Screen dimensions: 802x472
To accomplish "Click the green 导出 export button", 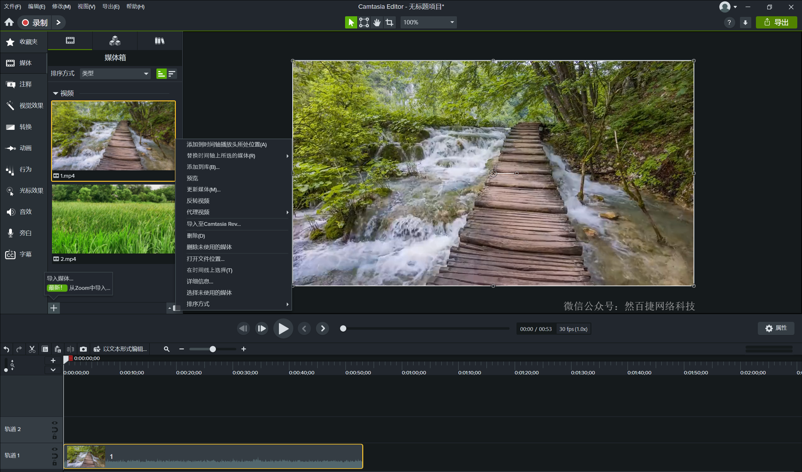I will click(x=776, y=22).
